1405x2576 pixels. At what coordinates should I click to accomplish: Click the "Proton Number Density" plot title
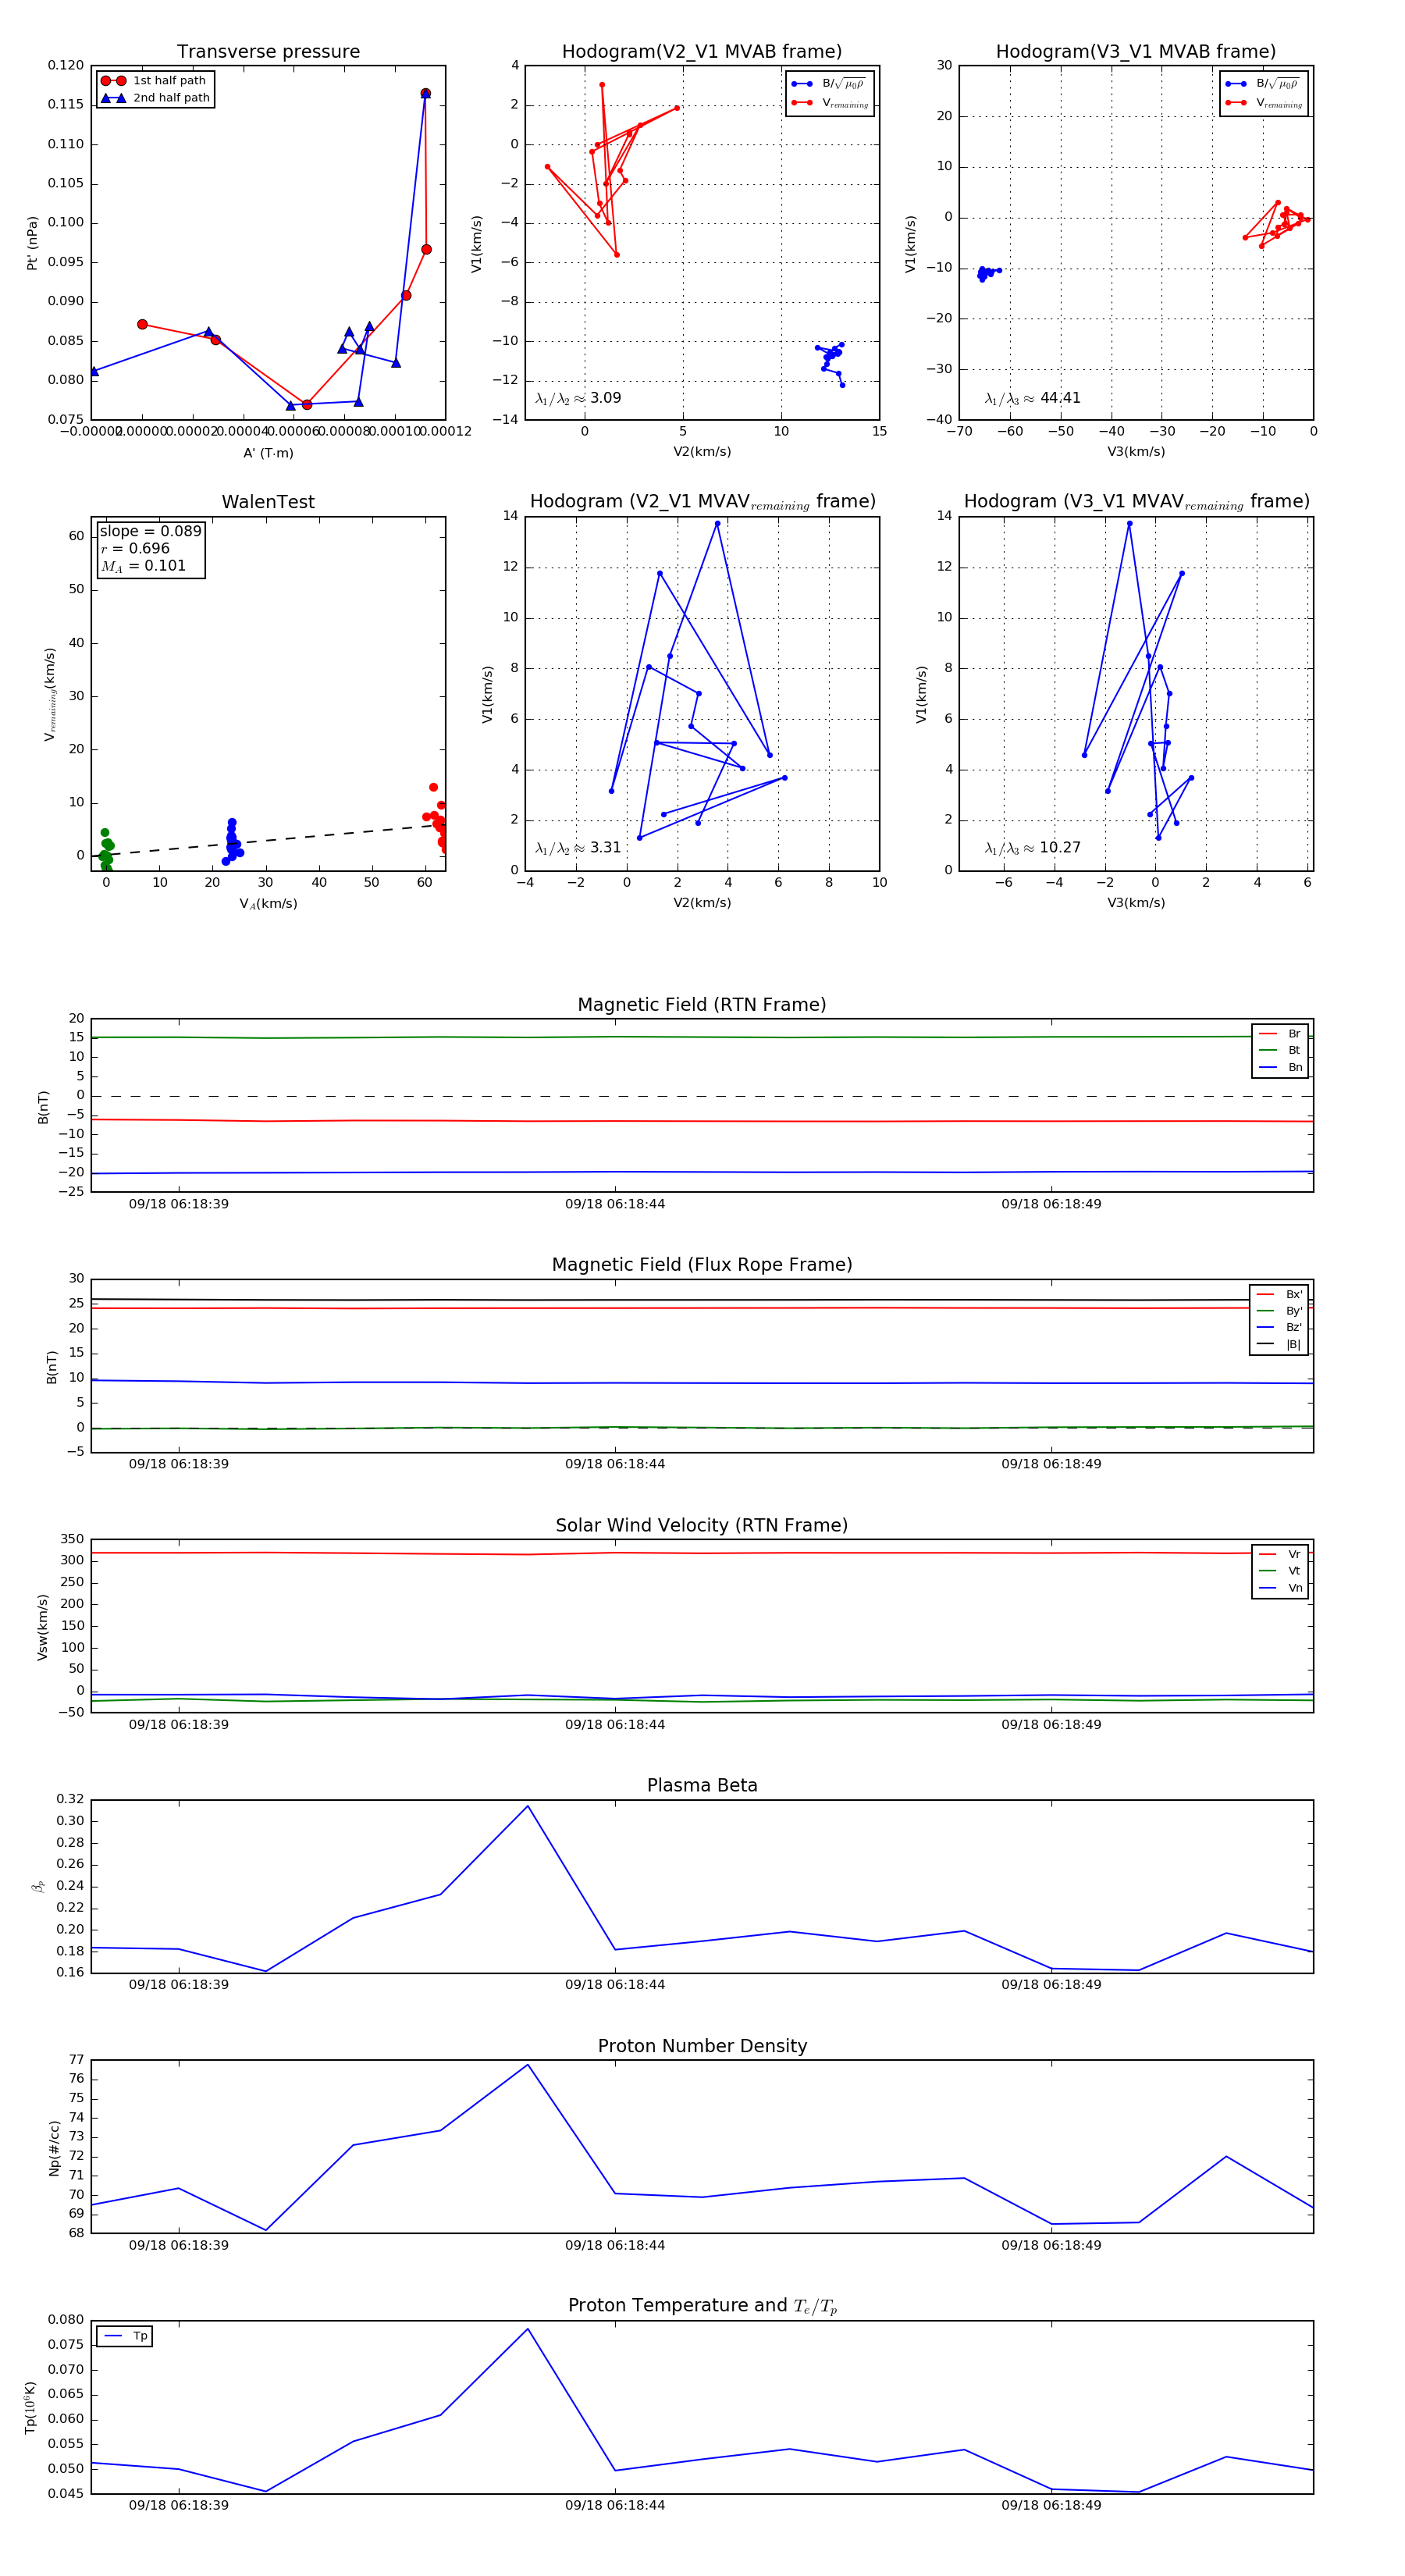(x=702, y=2046)
